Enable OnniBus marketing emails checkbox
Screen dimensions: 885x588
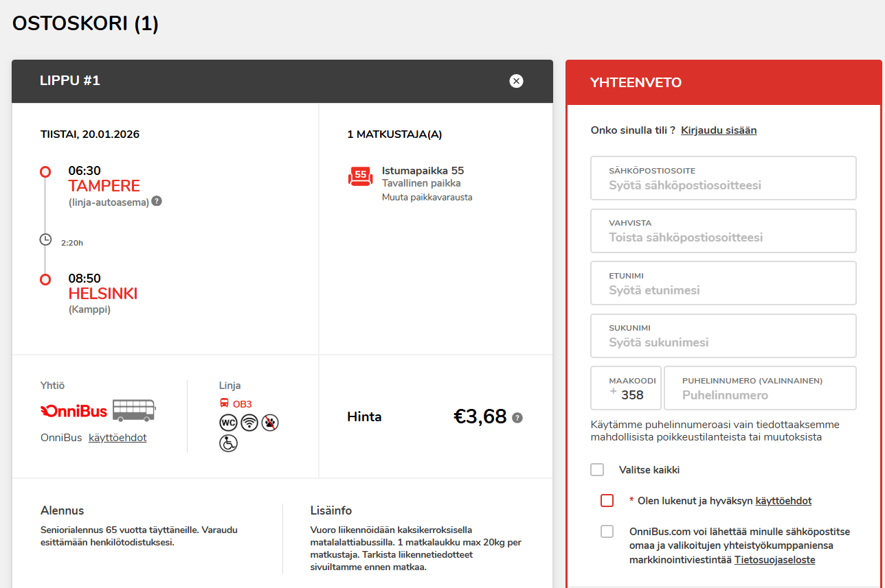pos(607,531)
